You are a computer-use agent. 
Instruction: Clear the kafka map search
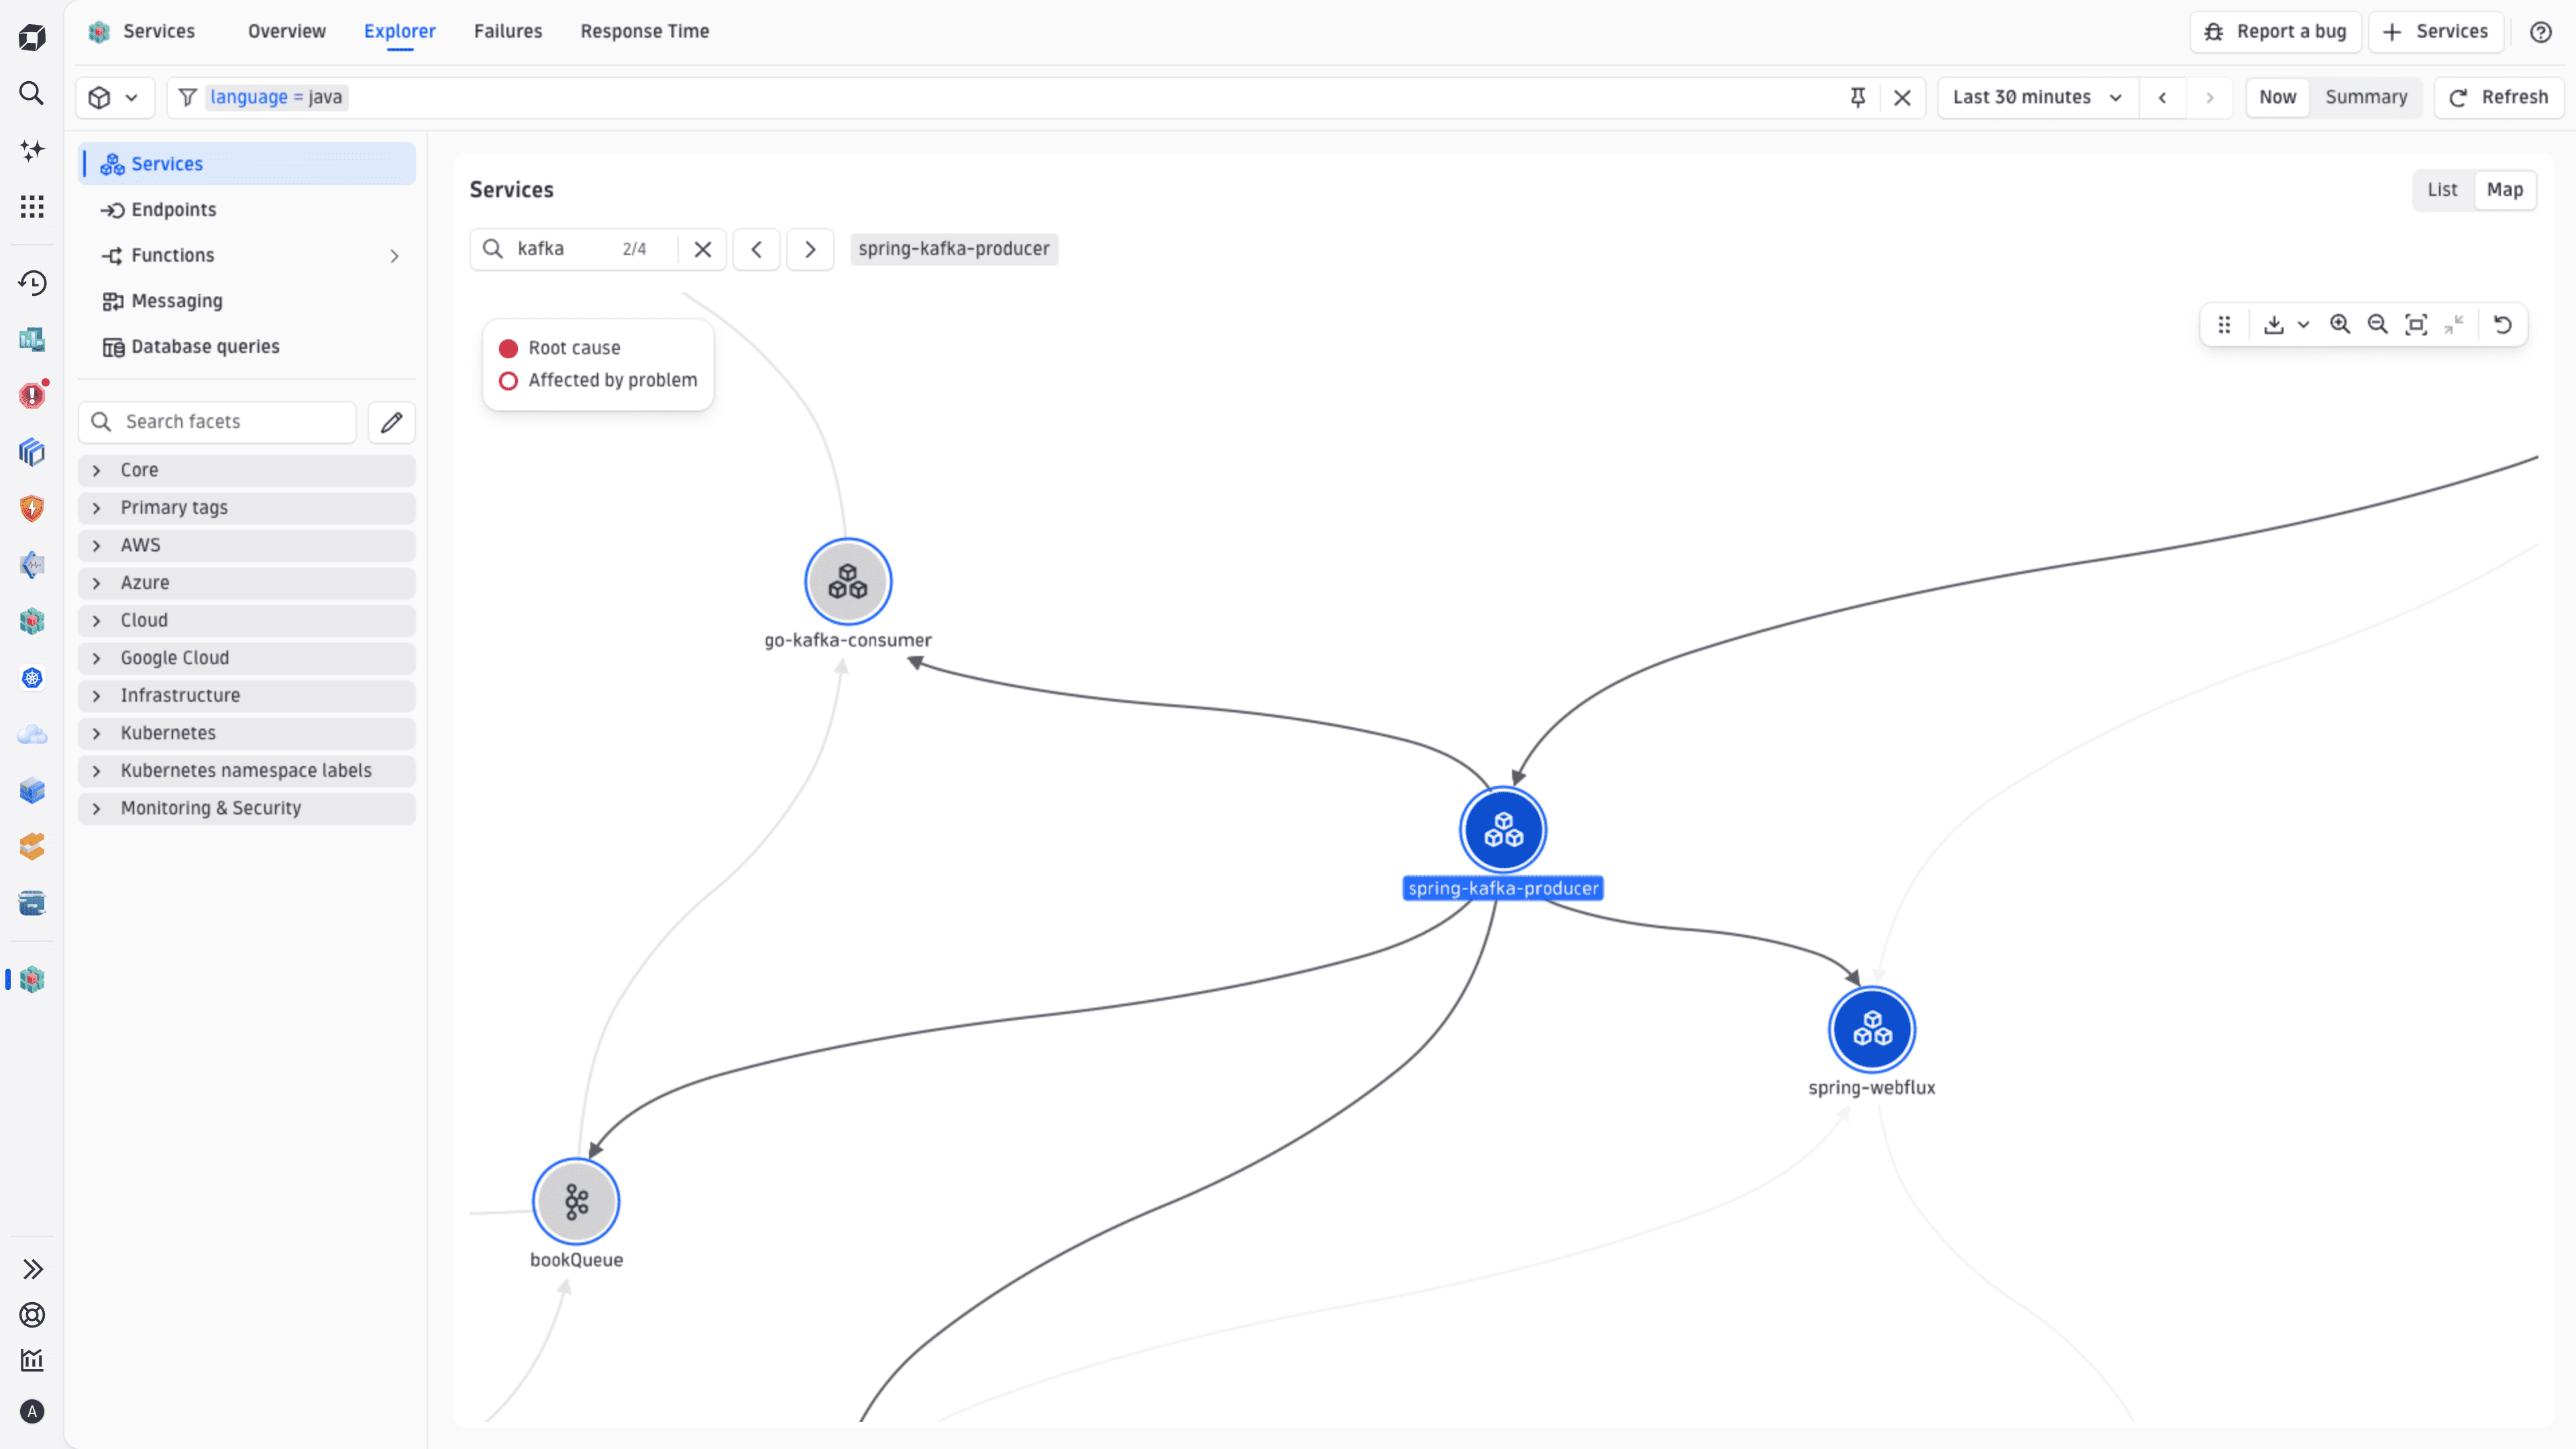(x=703, y=249)
